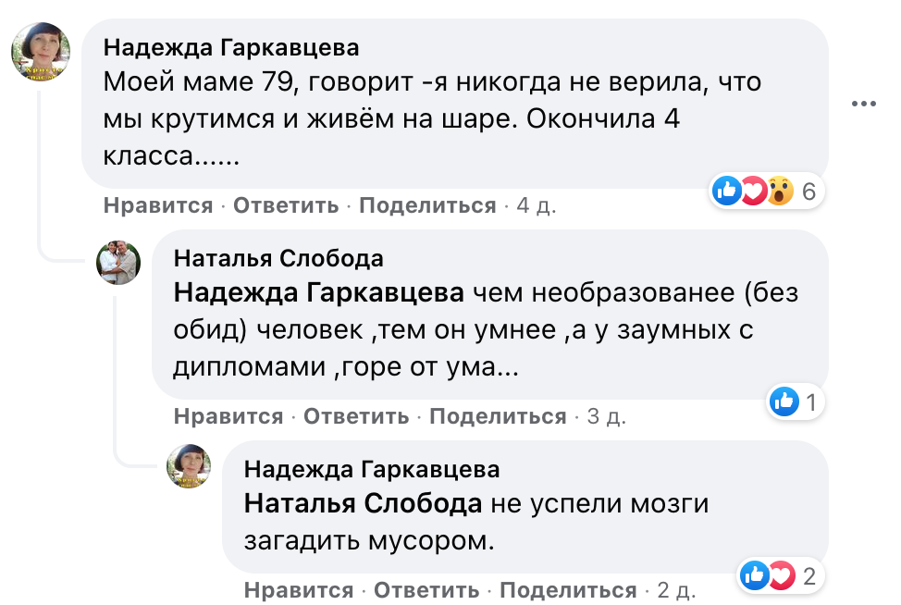Click the like reaction icon on last reply
The height and width of the screenshot is (605, 901).
[754, 576]
